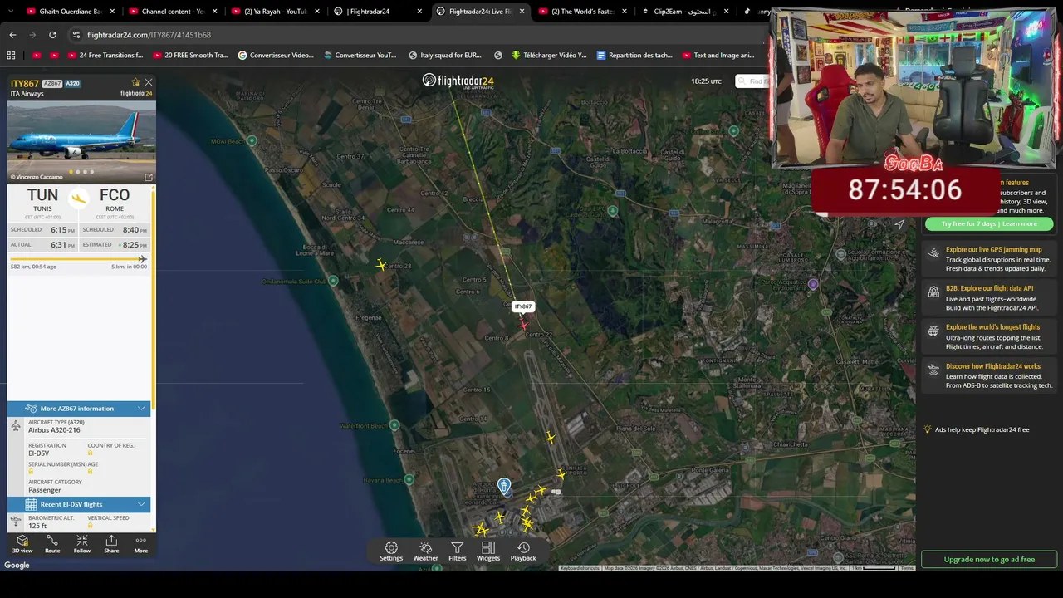This screenshot has height=598, width=1063.
Task: Select the ITY867 aircraft marker on the map
Action: pos(523,325)
